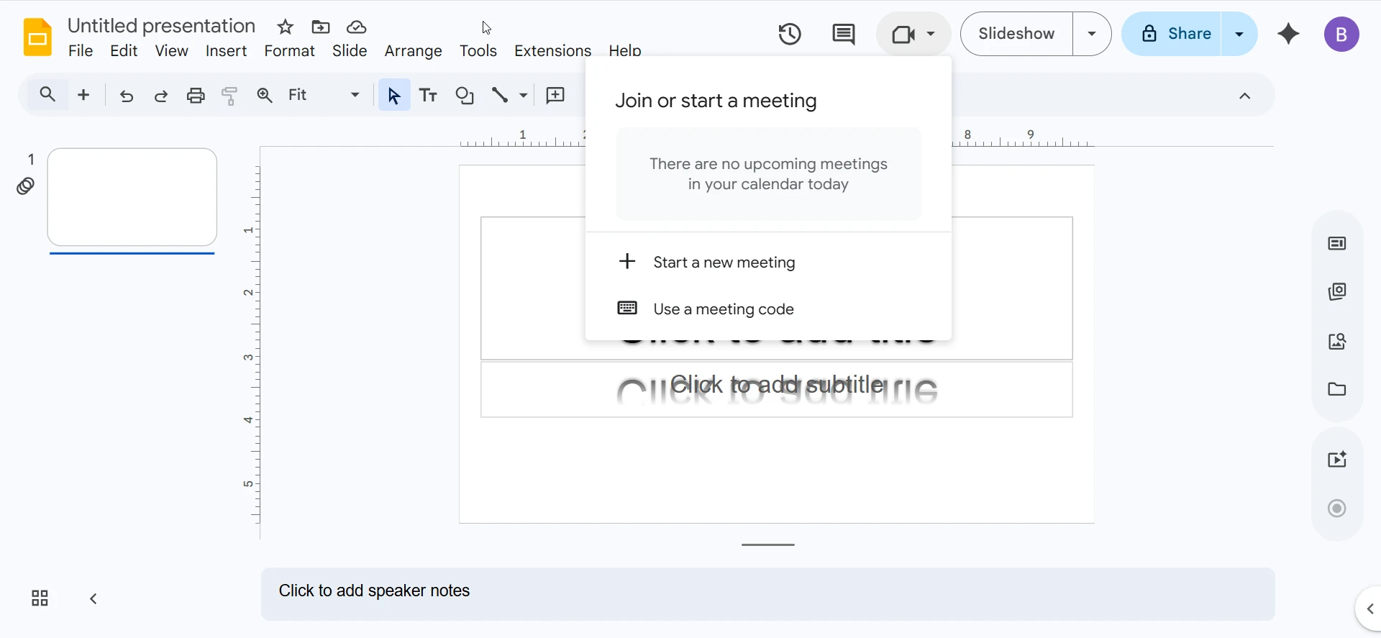This screenshot has width=1381, height=638.
Task: Click the plus icon for new meeting
Action: (x=627, y=261)
